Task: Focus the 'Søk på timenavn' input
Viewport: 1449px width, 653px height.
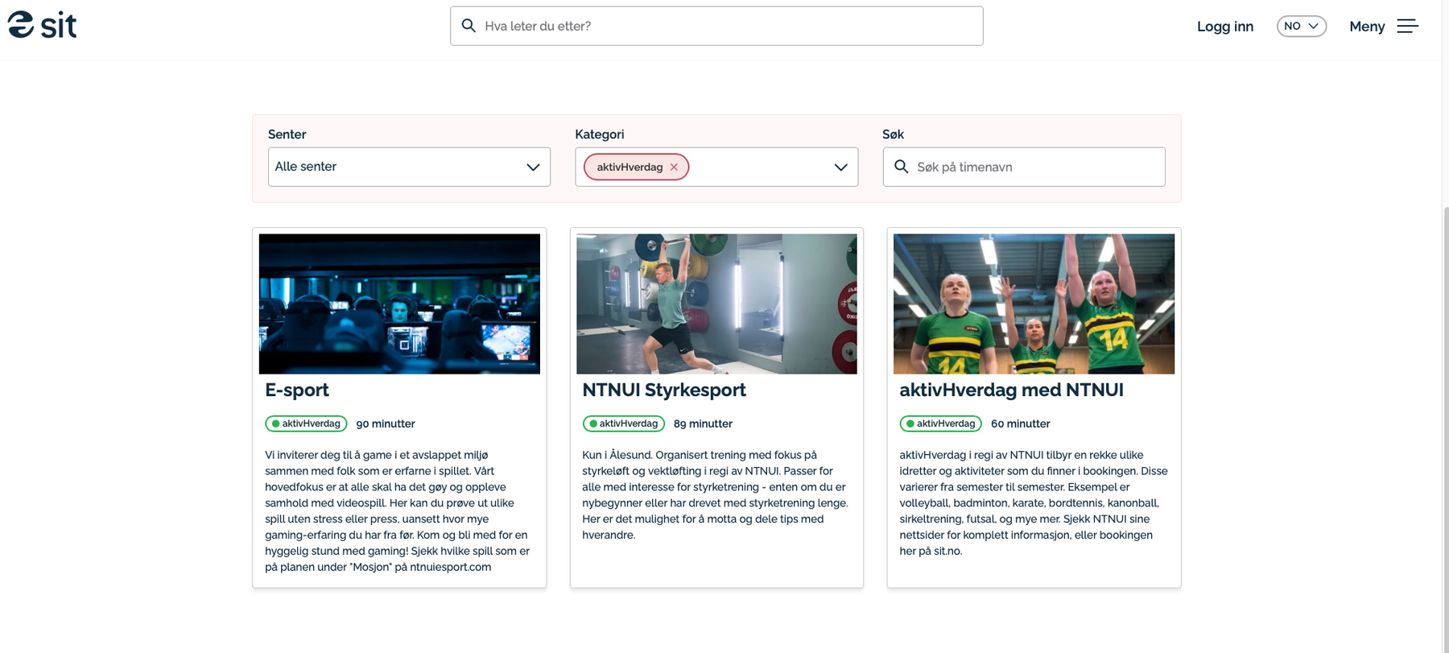Action: (1024, 167)
